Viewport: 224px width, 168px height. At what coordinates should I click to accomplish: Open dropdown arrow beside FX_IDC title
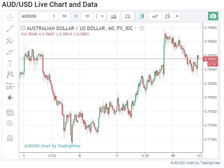click(x=136, y=28)
